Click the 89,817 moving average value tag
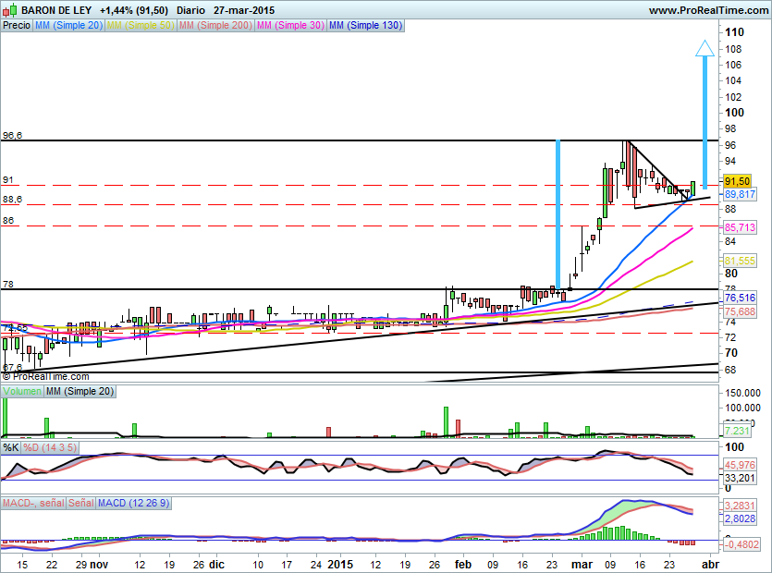772x573 pixels. (x=741, y=194)
